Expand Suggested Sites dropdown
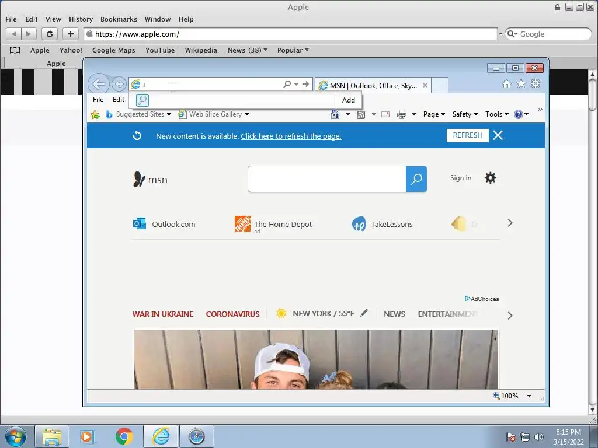 (x=169, y=114)
